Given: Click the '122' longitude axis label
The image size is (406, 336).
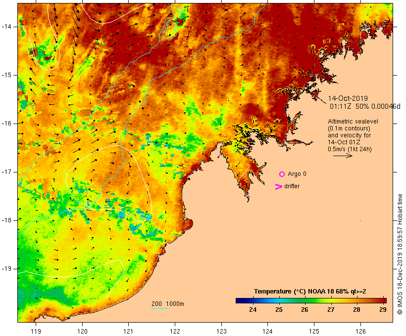Looking at the screenshot, I should click(175, 332).
